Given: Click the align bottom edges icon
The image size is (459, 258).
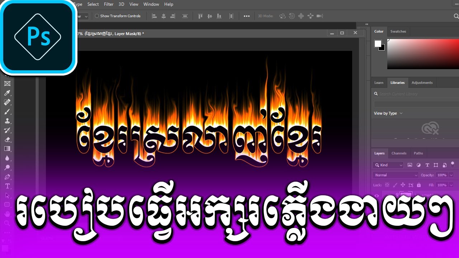Looking at the screenshot, I should pyautogui.click(x=218, y=16).
